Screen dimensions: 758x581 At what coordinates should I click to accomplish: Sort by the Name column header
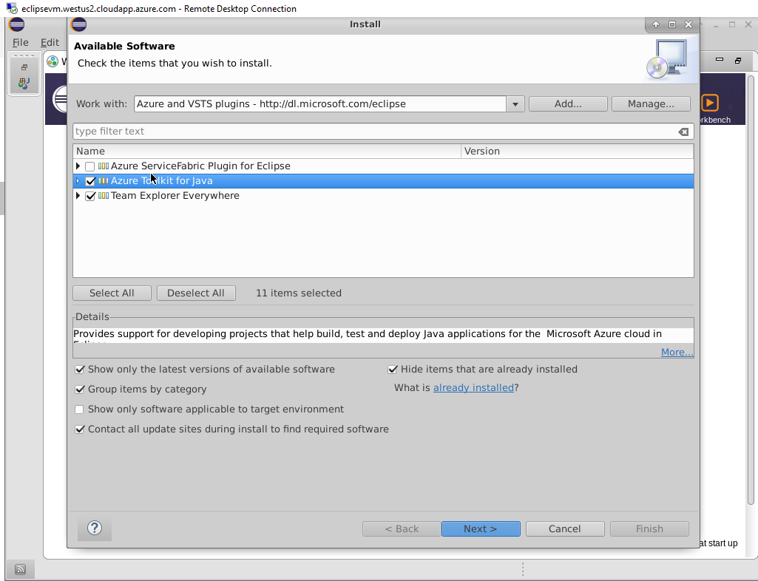(267, 152)
